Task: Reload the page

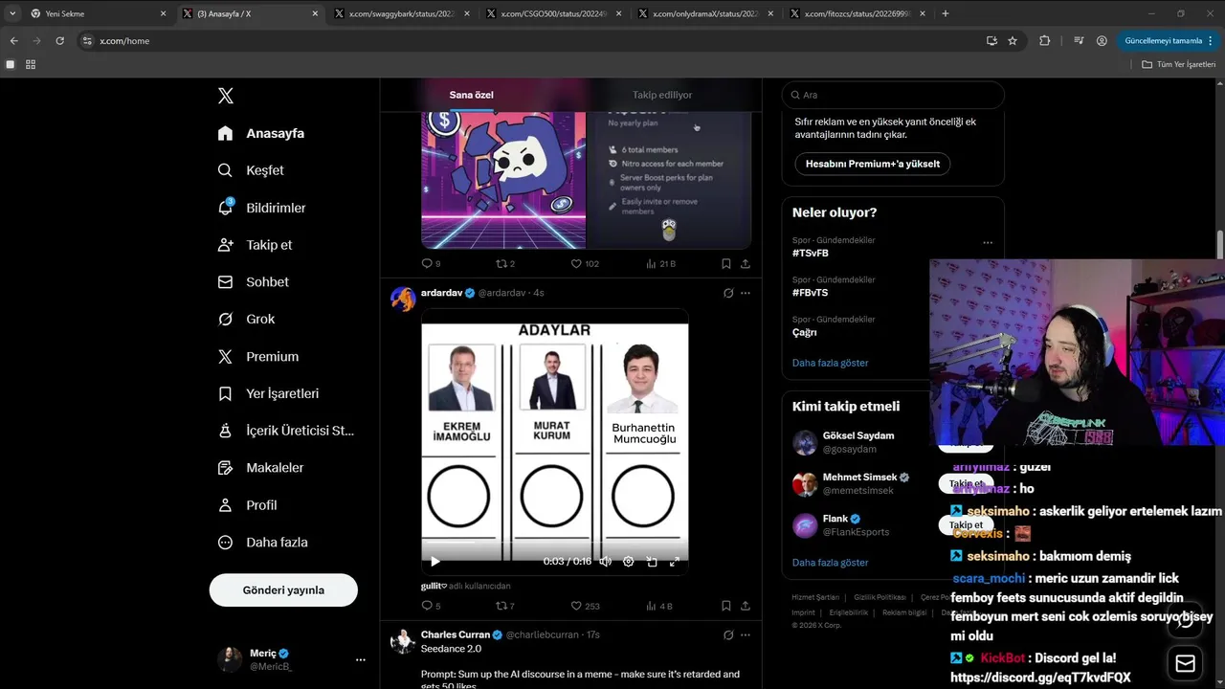Action: (59, 41)
